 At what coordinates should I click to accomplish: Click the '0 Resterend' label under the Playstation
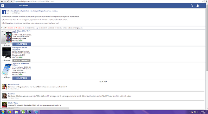[6, 60]
